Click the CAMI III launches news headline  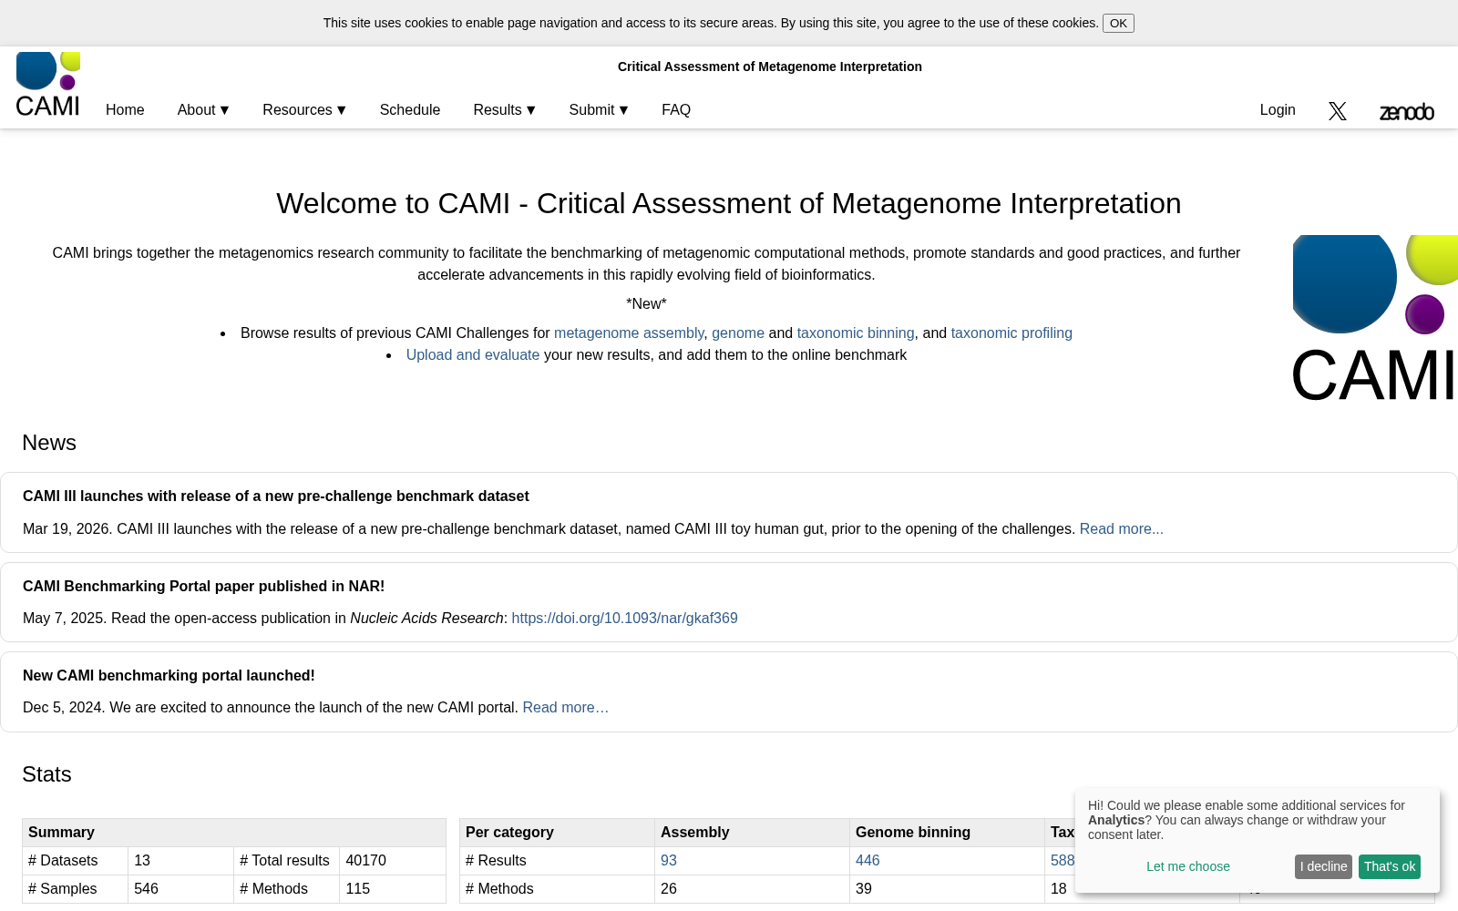[276, 496]
